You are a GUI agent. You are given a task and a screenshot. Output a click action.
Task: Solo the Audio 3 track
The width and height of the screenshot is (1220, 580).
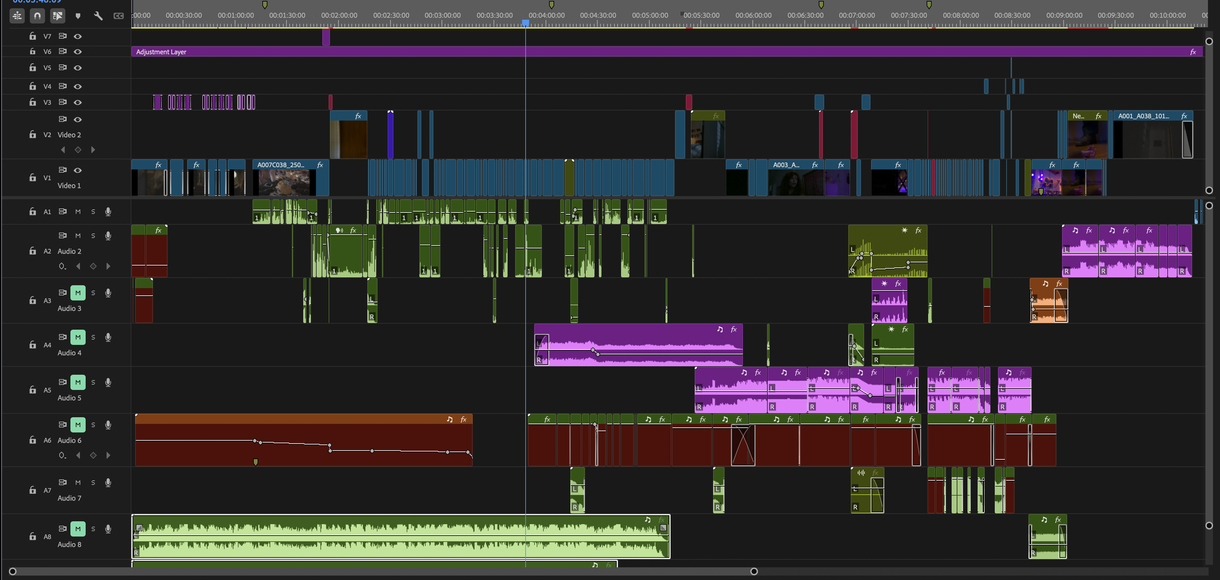point(93,293)
